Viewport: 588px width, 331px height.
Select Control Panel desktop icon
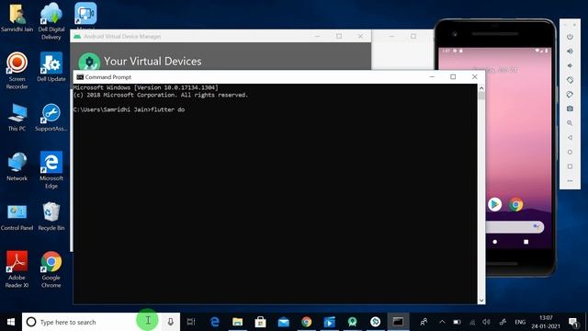pyautogui.click(x=17, y=217)
